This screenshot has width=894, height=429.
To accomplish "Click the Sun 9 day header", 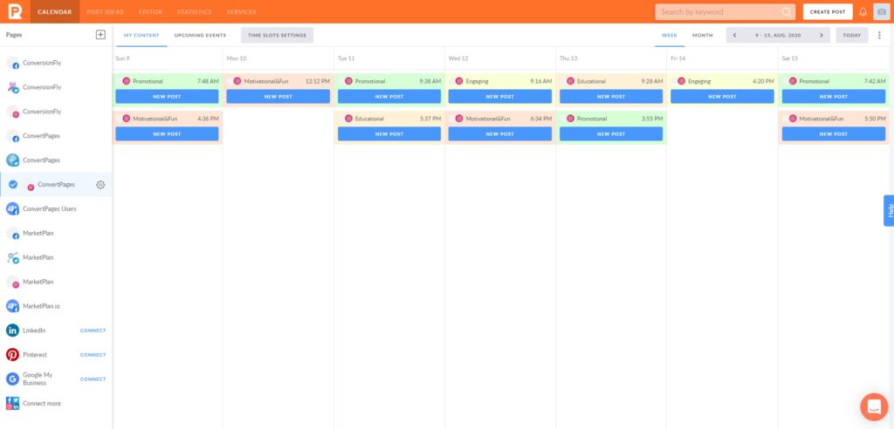I will point(122,58).
